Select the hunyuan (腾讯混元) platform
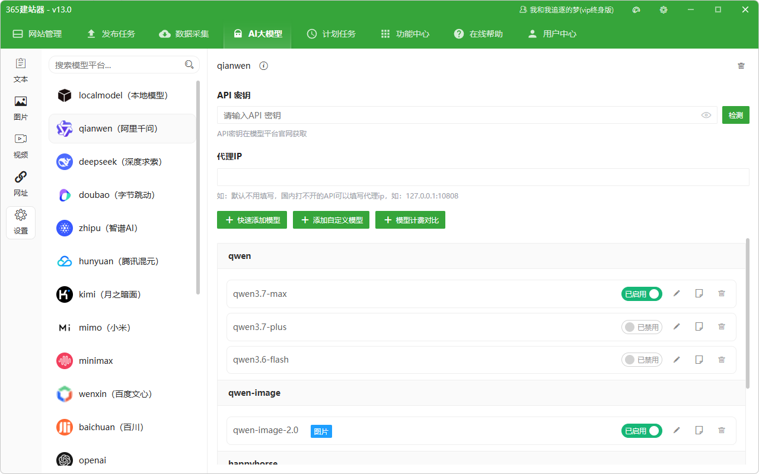 (122, 261)
